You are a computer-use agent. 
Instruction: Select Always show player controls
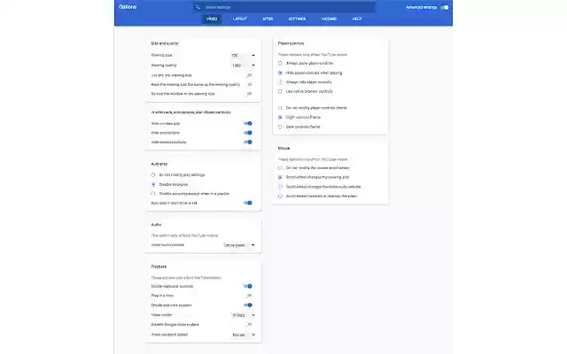(x=280, y=63)
